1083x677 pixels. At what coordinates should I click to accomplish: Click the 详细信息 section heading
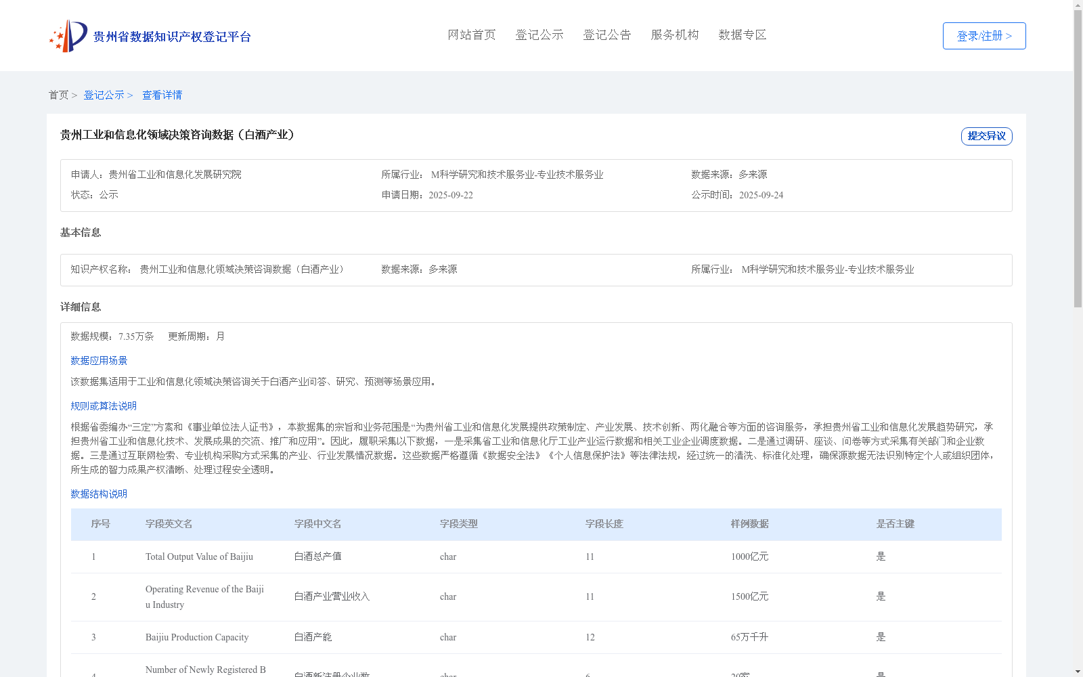point(81,307)
